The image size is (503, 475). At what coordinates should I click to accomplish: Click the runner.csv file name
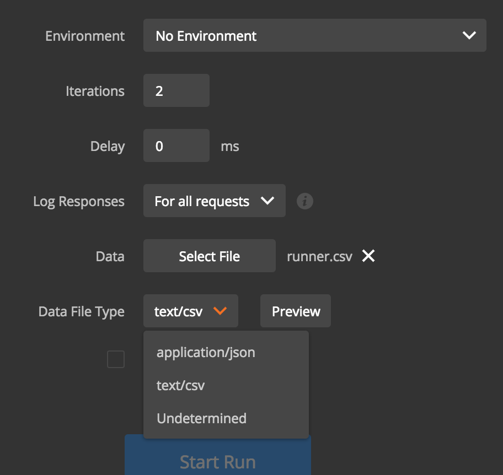319,256
